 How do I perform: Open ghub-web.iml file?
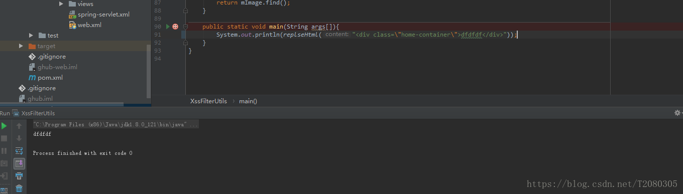click(x=57, y=67)
